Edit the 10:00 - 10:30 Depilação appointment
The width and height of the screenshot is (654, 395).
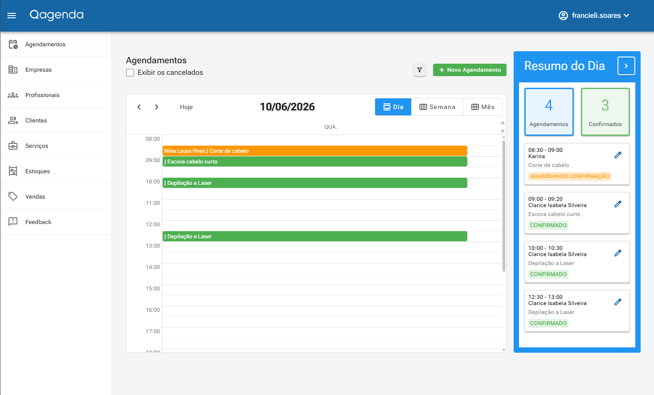[618, 253]
